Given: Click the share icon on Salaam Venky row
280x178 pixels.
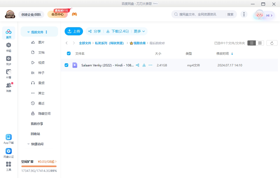Looking at the screenshot, I should (x=137, y=65).
